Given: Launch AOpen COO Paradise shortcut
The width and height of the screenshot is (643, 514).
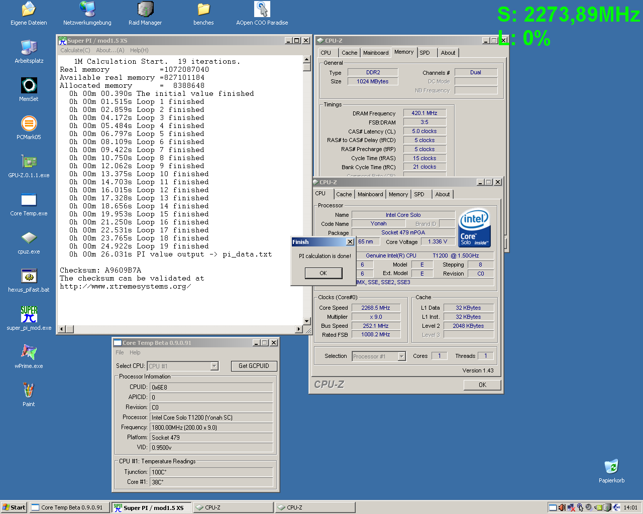Looking at the screenshot, I should [x=262, y=14].
